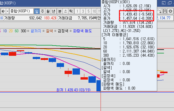Click the 최저 1,439.43 (03/19) chart label
Screen dimensions: 174x111
point(73,90)
